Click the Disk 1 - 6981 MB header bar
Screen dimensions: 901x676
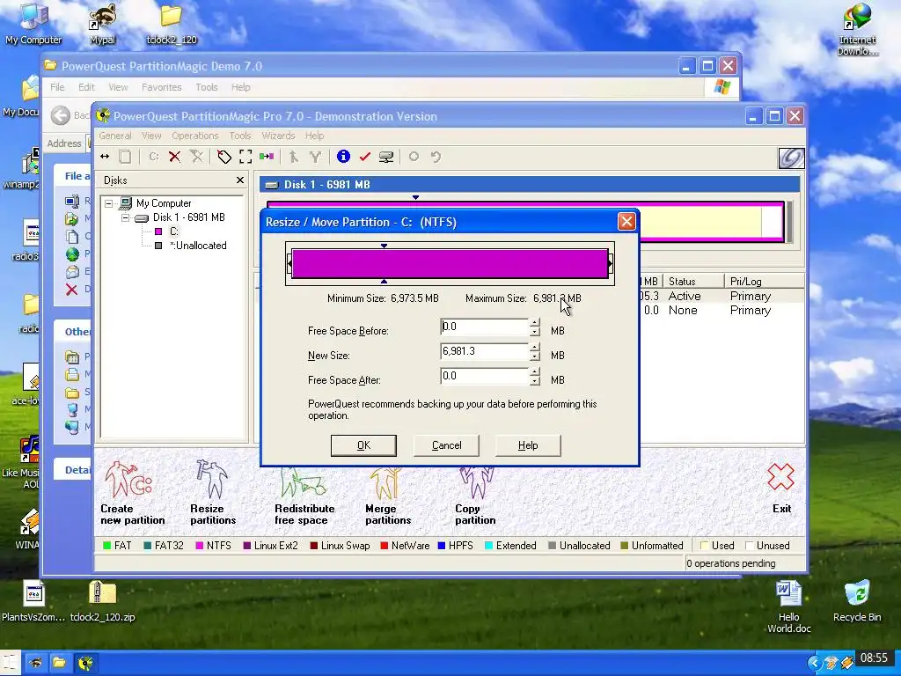pos(529,185)
